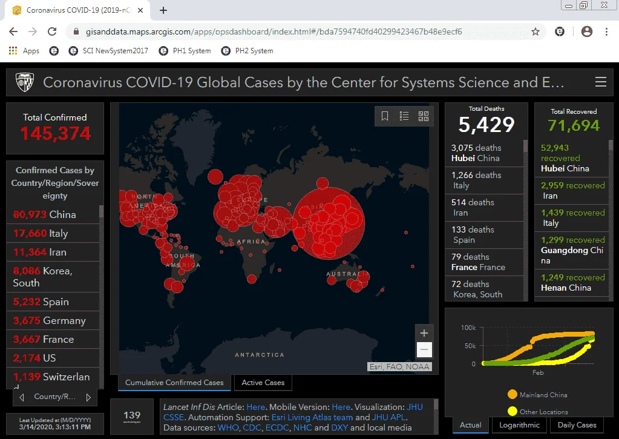This screenshot has height=439, width=619.
Task: Click 3,075 deaths Hubei China entry
Action: coord(485,153)
